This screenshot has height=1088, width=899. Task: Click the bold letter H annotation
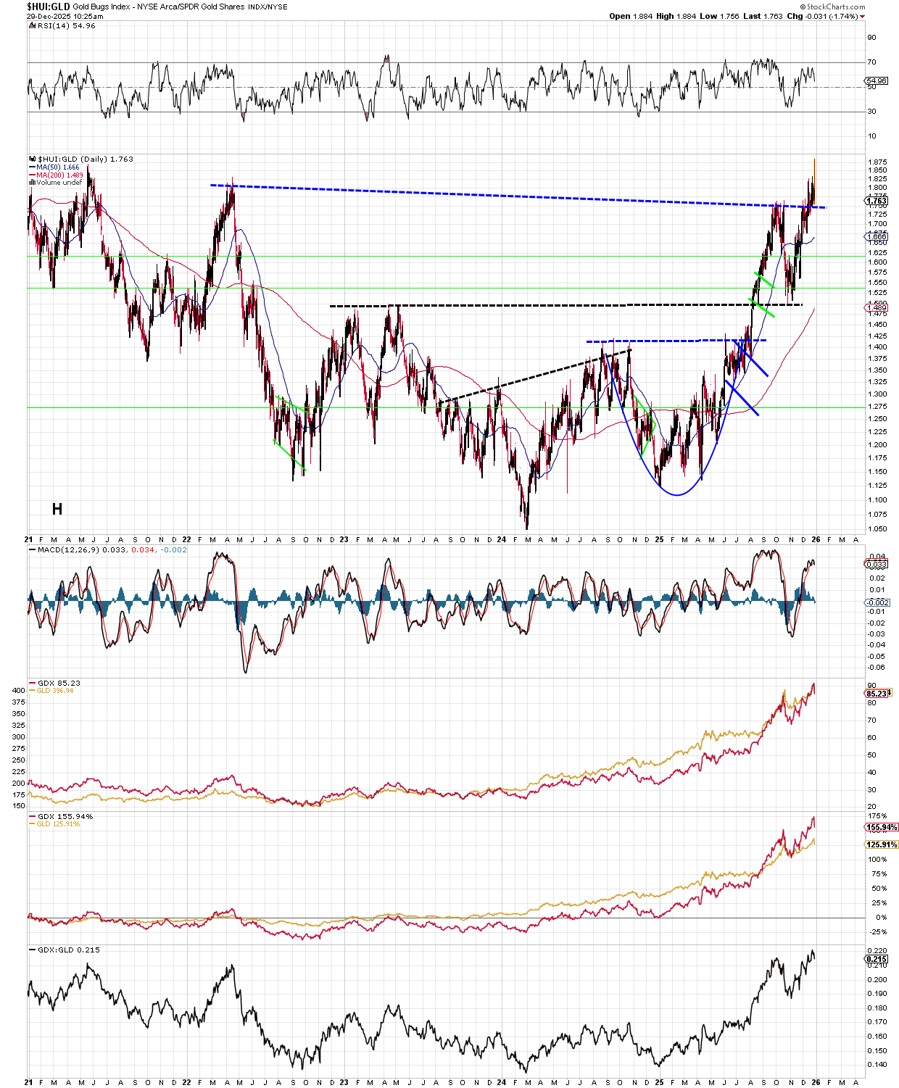57,510
